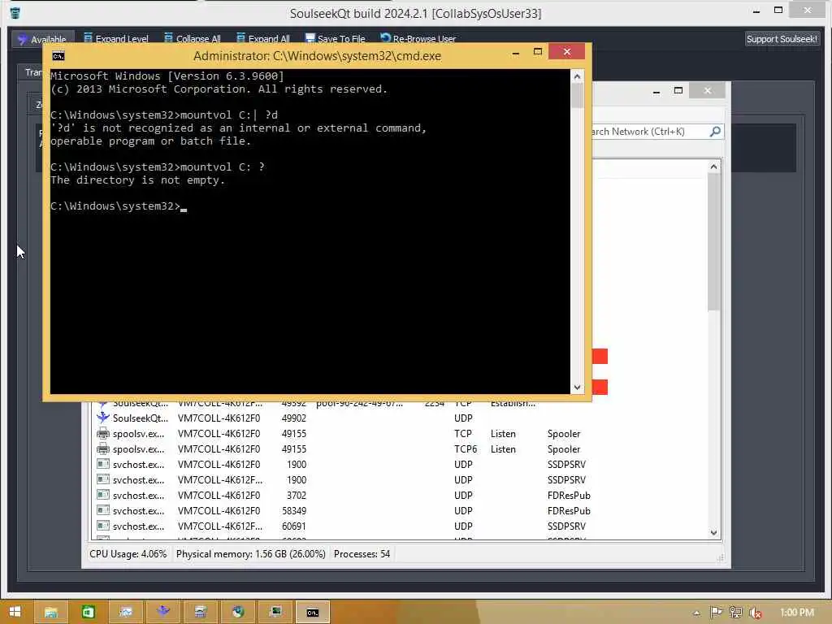Click FDResPub cell in port 3702 row

click(x=569, y=495)
